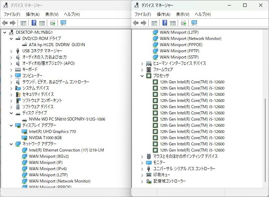Viewport: 269px width, 197px height.
Task: Collapse the ネットワーク アダプター category
Action: click(x=11, y=144)
